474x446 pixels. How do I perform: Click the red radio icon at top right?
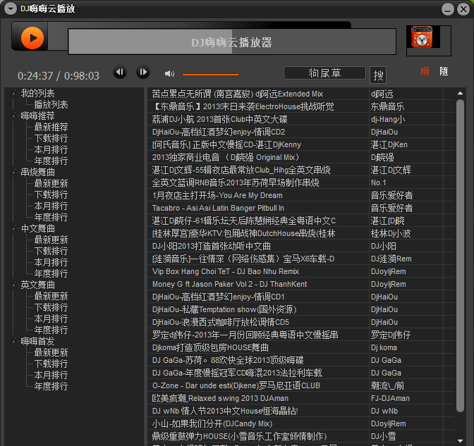pos(422,39)
